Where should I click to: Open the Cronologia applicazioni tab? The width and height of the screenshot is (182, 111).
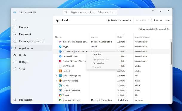click(x=32, y=41)
